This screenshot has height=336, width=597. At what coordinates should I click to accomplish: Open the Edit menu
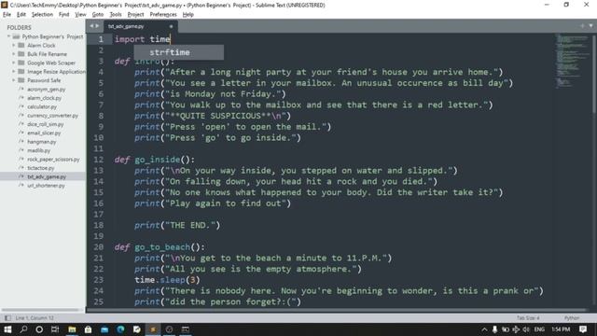[21, 15]
